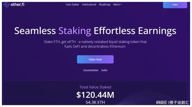Expand the More dropdown menu
The width and height of the screenshot is (192, 107).
pos(118,5)
